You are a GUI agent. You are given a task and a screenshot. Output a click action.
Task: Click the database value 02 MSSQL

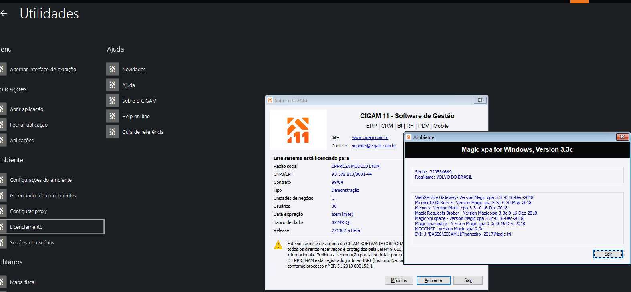[x=341, y=222]
